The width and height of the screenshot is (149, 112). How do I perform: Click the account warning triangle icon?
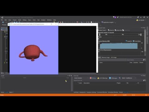pyautogui.click(x=137, y=20)
